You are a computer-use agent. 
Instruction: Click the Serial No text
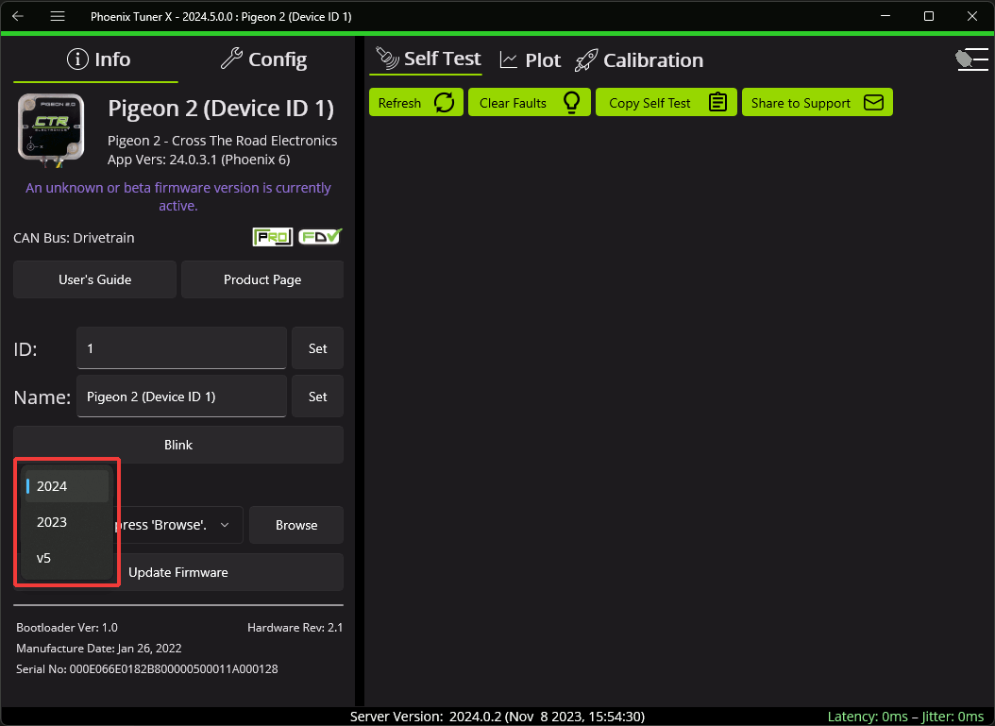(x=146, y=668)
